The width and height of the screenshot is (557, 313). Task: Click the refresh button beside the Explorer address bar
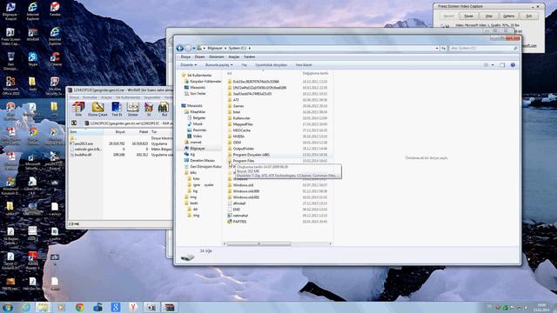pos(443,48)
